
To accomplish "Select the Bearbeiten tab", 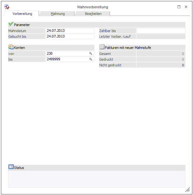I will click(93, 14).
